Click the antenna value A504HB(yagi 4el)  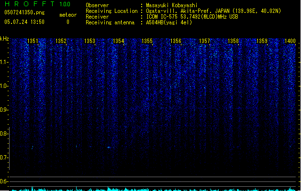point(169,22)
